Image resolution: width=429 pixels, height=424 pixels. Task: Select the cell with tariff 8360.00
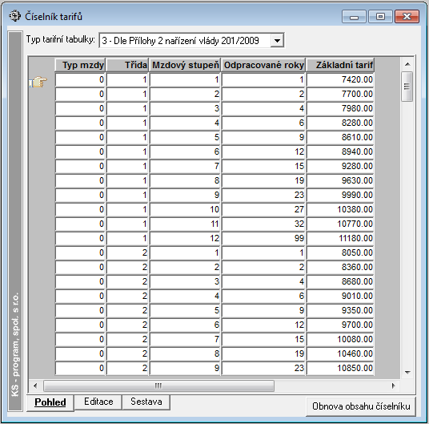point(340,268)
